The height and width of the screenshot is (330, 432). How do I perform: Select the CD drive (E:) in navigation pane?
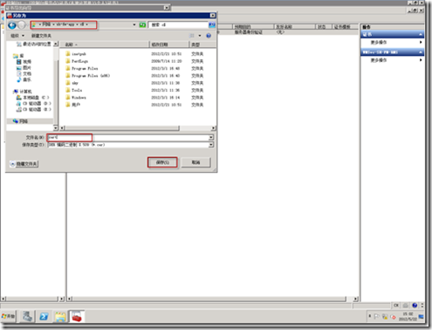(34, 109)
